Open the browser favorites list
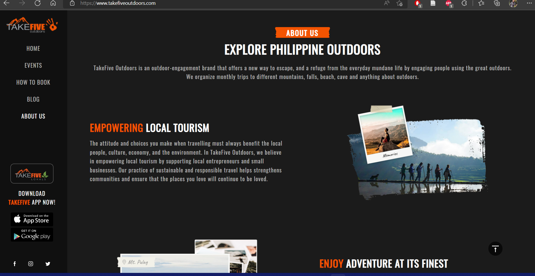 click(x=481, y=4)
